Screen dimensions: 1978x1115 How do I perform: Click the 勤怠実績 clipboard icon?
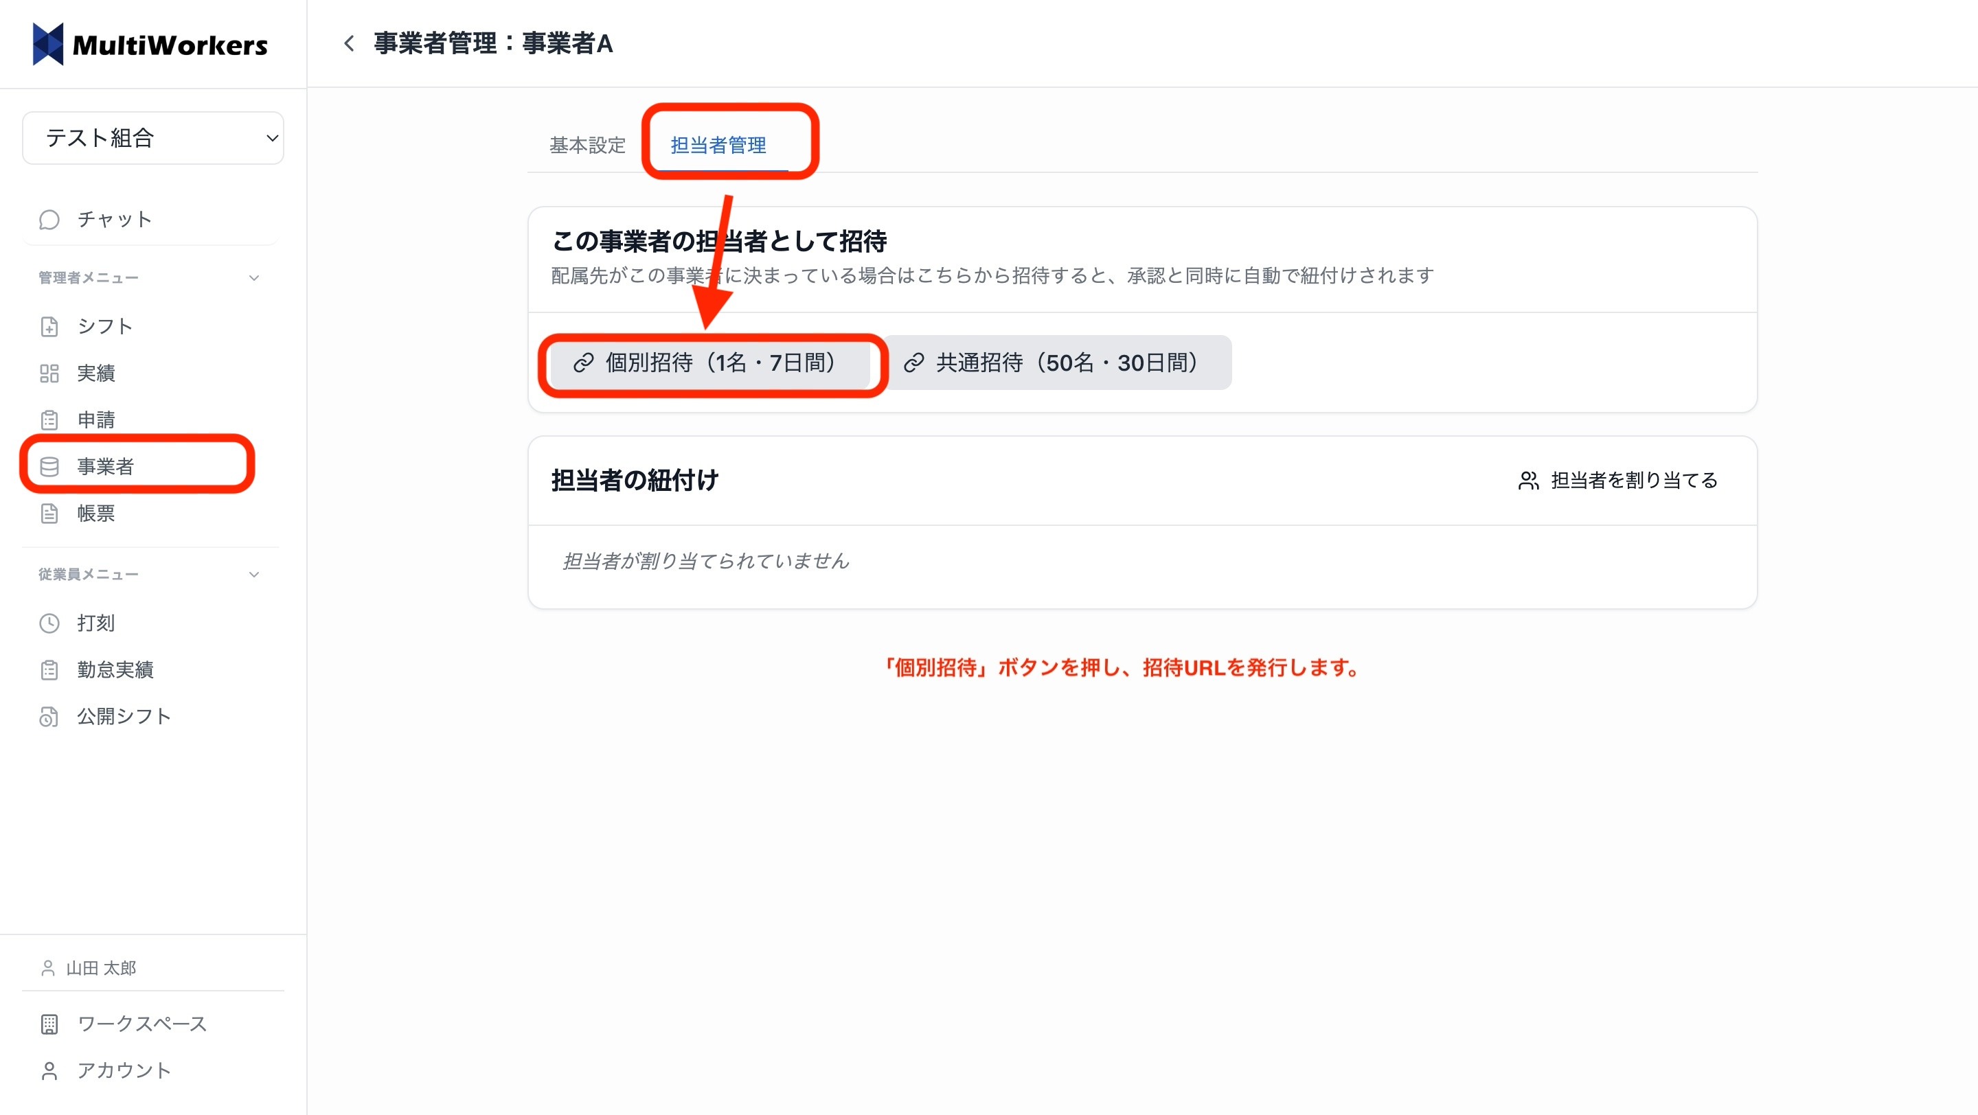49,670
